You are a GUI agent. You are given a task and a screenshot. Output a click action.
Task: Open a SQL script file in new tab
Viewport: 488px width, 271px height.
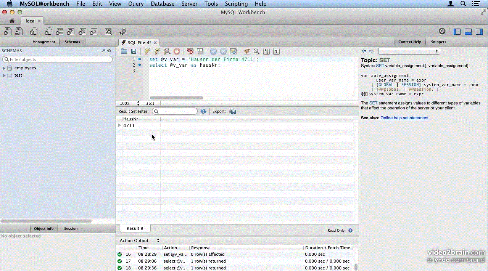click(19, 32)
